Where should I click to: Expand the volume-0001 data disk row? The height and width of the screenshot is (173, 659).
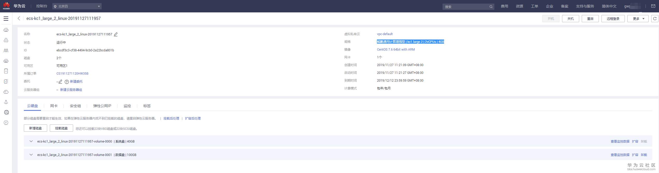click(31, 155)
